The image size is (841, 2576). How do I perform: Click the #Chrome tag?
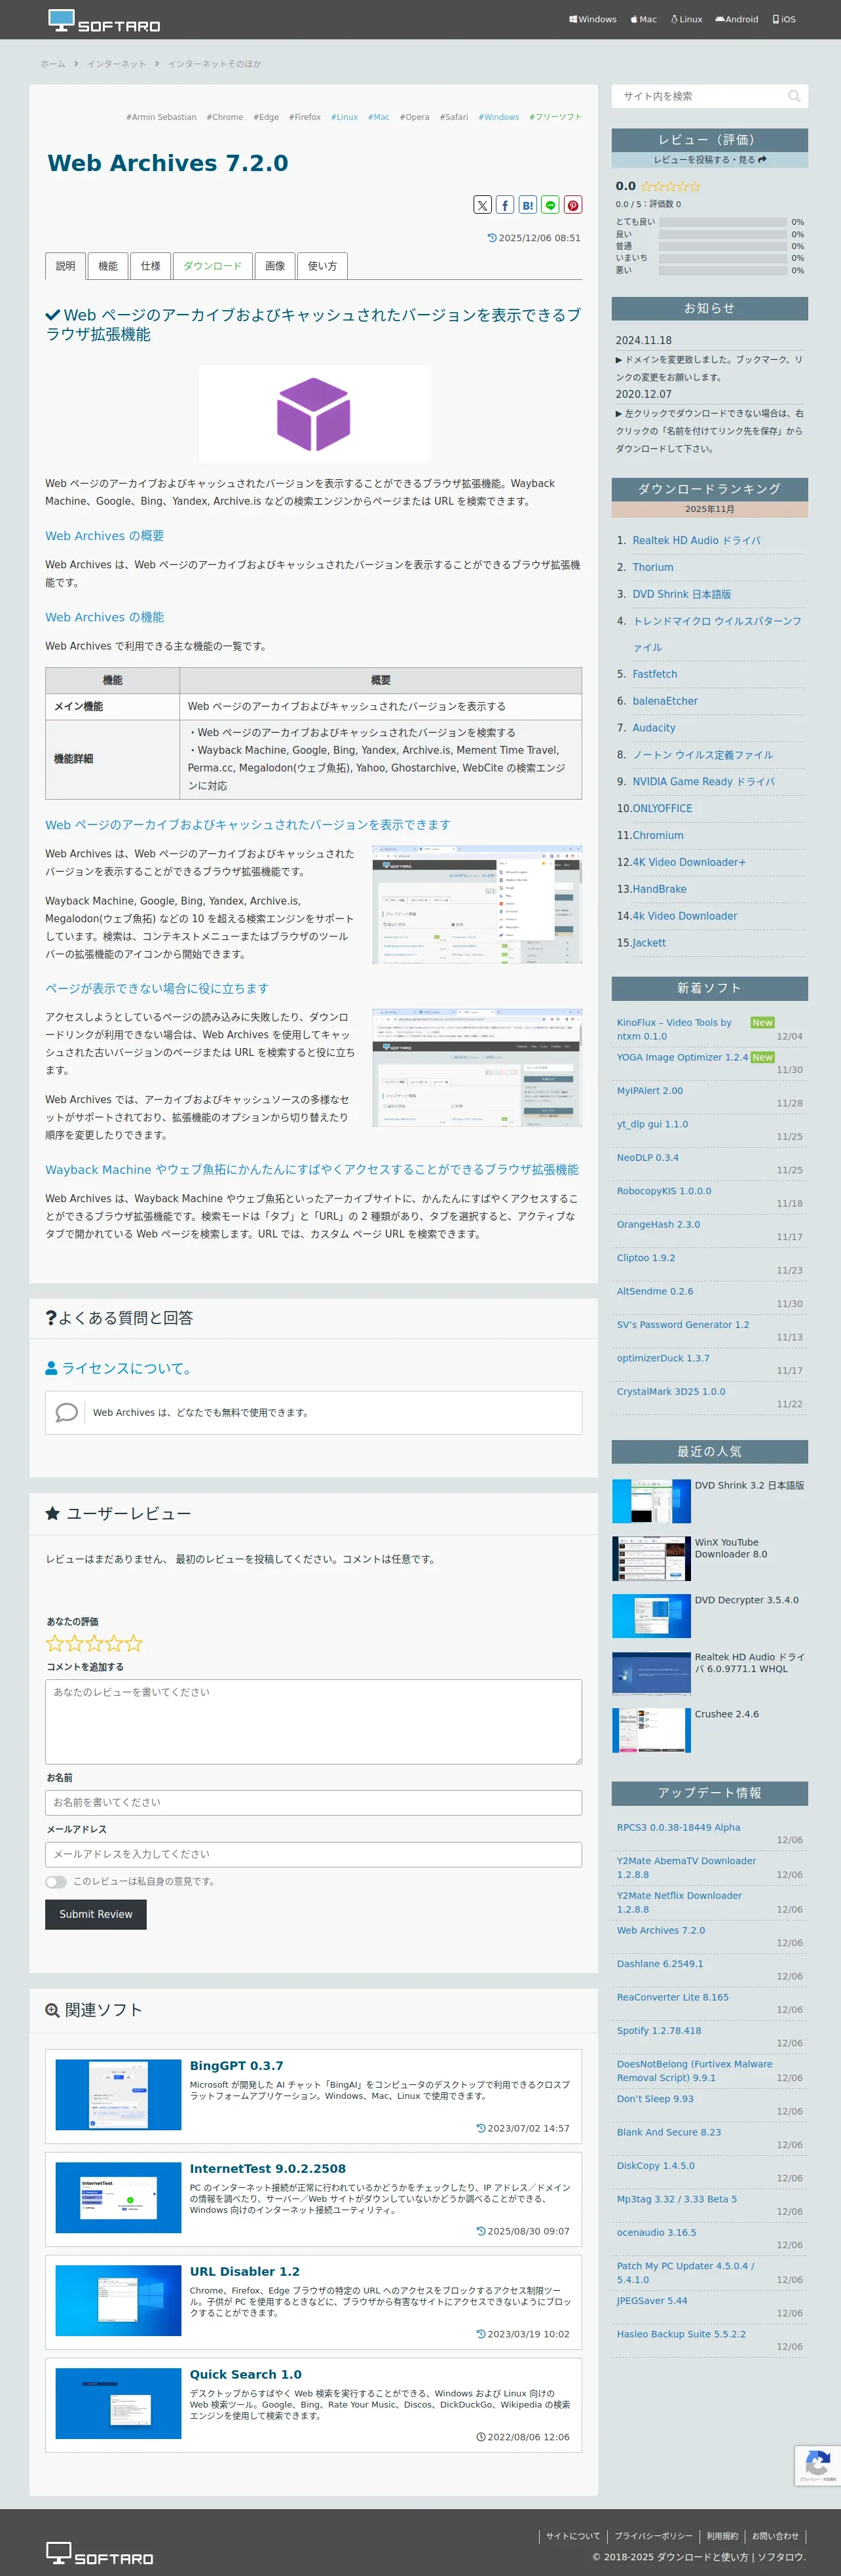225,117
